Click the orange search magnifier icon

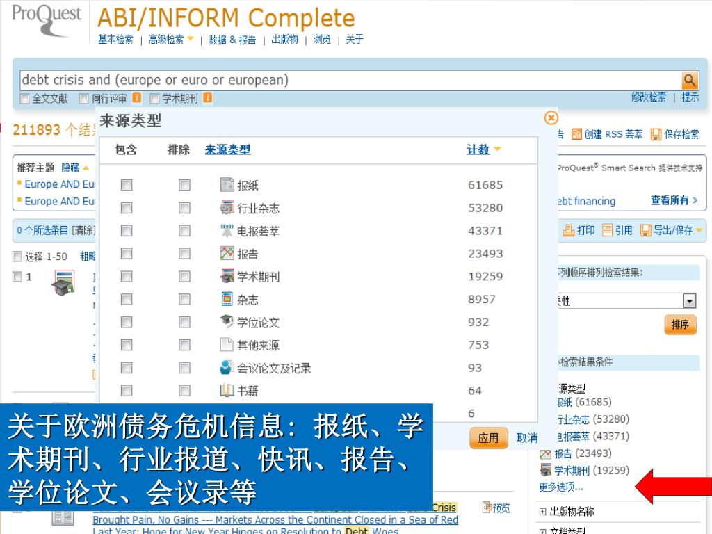[x=690, y=81]
